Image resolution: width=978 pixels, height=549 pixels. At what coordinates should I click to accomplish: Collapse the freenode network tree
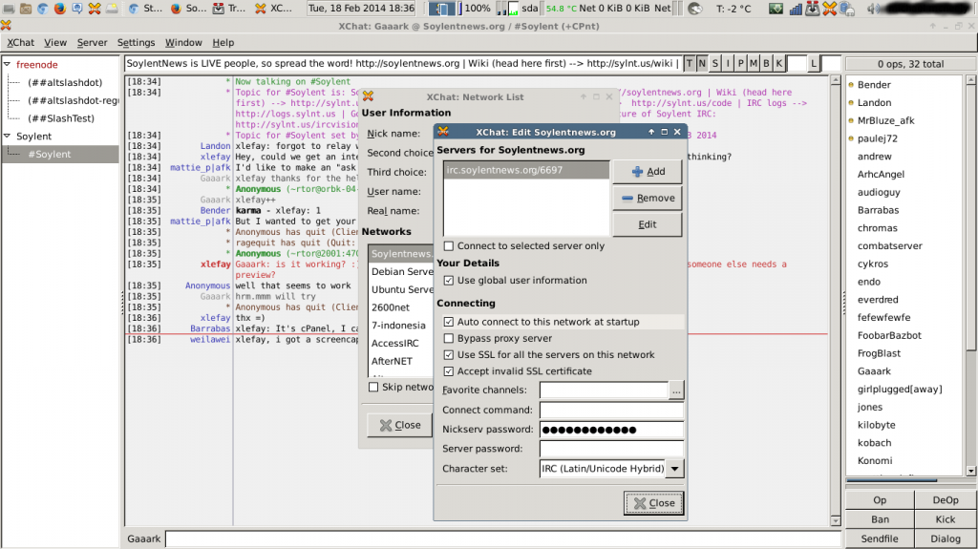coord(8,65)
